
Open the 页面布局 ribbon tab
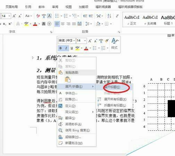point(11,7)
